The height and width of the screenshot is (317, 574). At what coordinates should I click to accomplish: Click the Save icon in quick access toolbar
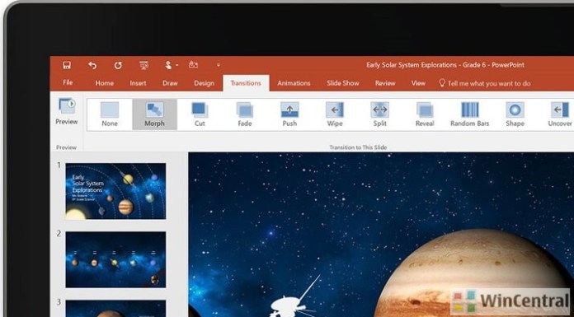point(67,65)
